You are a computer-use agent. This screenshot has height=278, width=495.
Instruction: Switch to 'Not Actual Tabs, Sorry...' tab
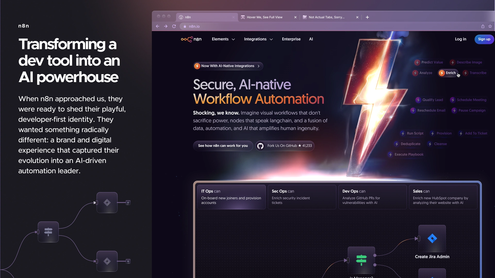click(331, 17)
